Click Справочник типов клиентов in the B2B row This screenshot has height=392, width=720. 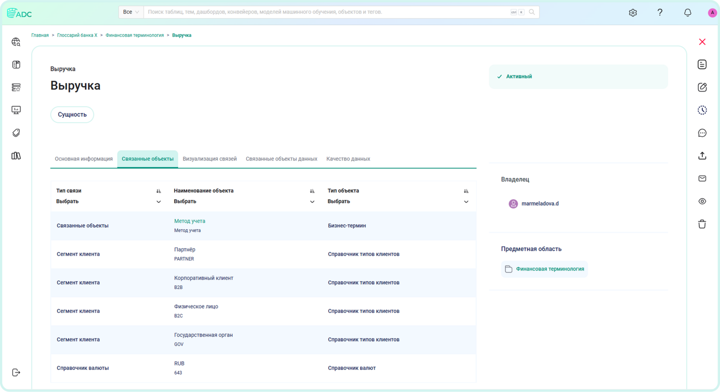coord(363,283)
